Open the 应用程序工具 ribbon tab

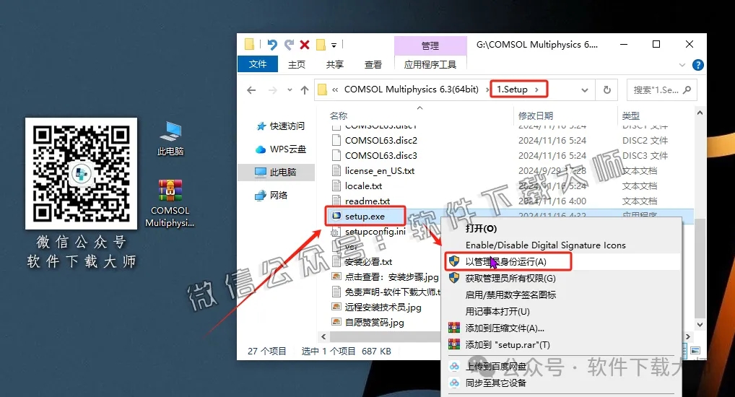click(x=430, y=64)
